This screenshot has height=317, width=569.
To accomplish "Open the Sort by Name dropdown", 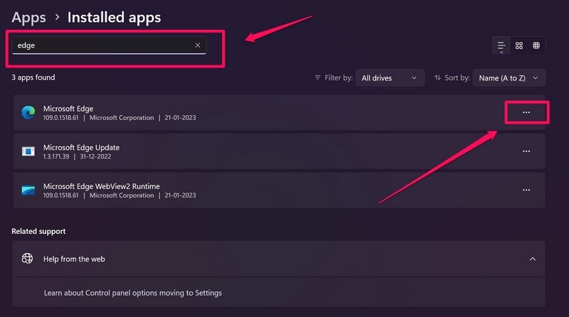I will pyautogui.click(x=509, y=78).
